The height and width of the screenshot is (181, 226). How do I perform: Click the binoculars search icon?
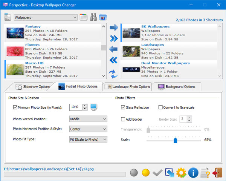click(x=93, y=17)
